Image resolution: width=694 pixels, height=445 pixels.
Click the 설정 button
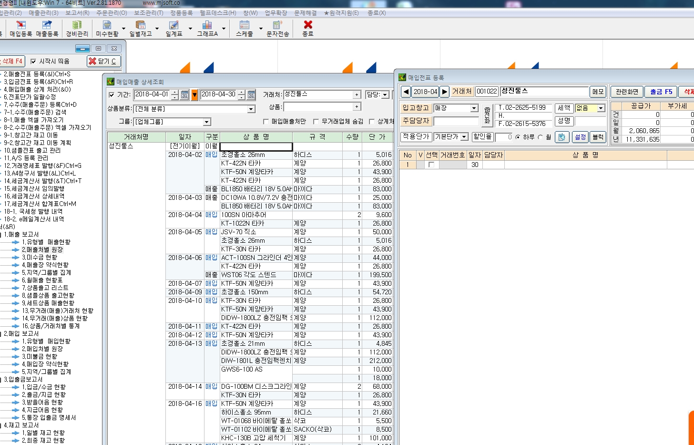click(x=580, y=137)
